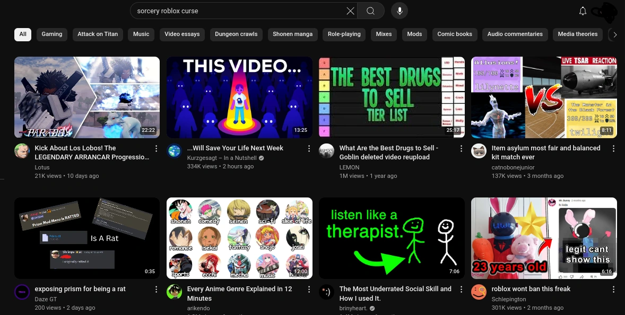Select the Video essays filter tab
Screen dimensions: 625x315
coord(182,34)
